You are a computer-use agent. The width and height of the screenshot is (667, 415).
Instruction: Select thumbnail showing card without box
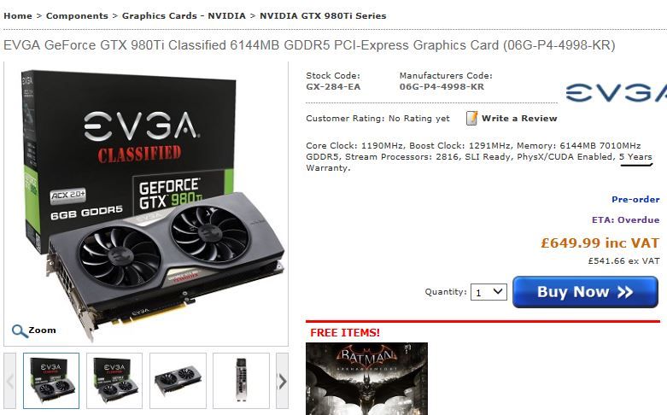click(x=178, y=381)
